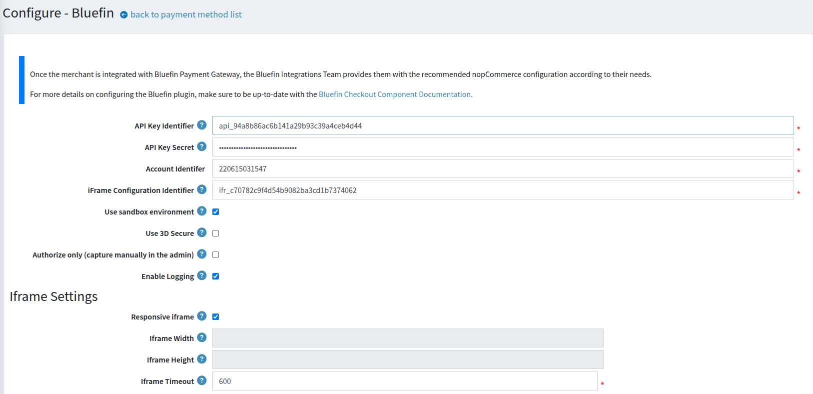
Task: Uncheck Responsive iframe checkbox
Action: 216,317
